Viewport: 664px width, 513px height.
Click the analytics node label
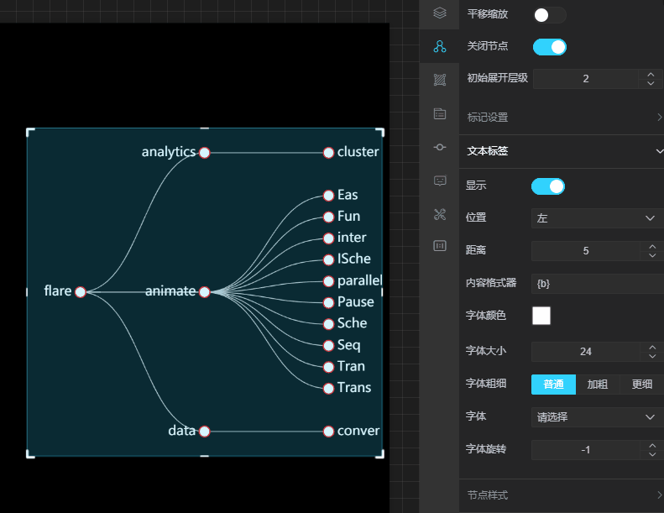tap(169, 152)
